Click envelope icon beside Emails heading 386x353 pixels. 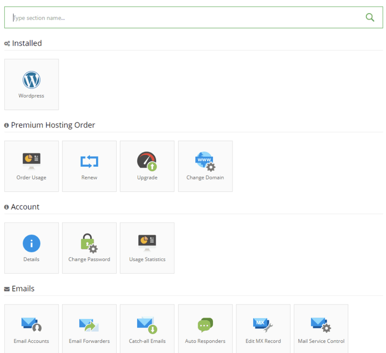click(7, 289)
